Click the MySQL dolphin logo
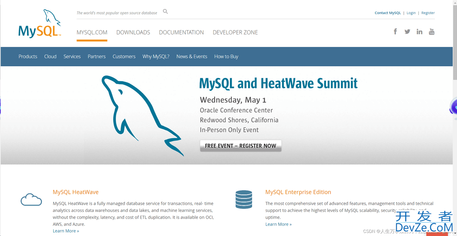Viewport: 457px width, 236px height. click(x=40, y=23)
